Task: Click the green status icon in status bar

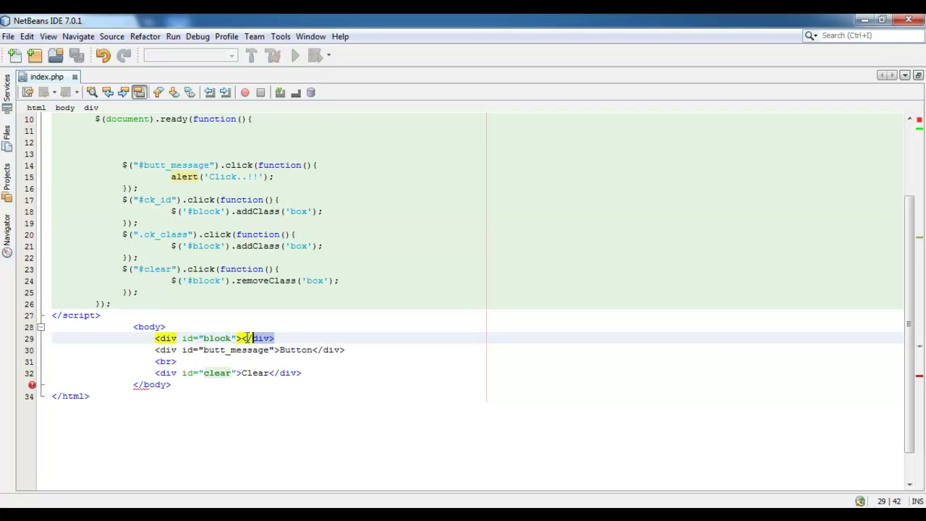Action: coord(860,501)
